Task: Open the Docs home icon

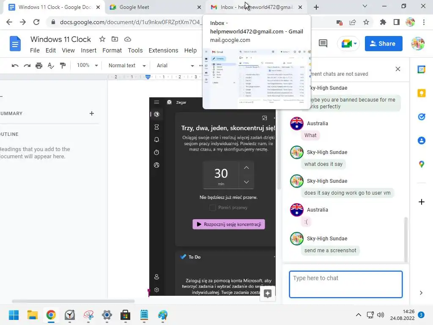Action: tap(15, 44)
